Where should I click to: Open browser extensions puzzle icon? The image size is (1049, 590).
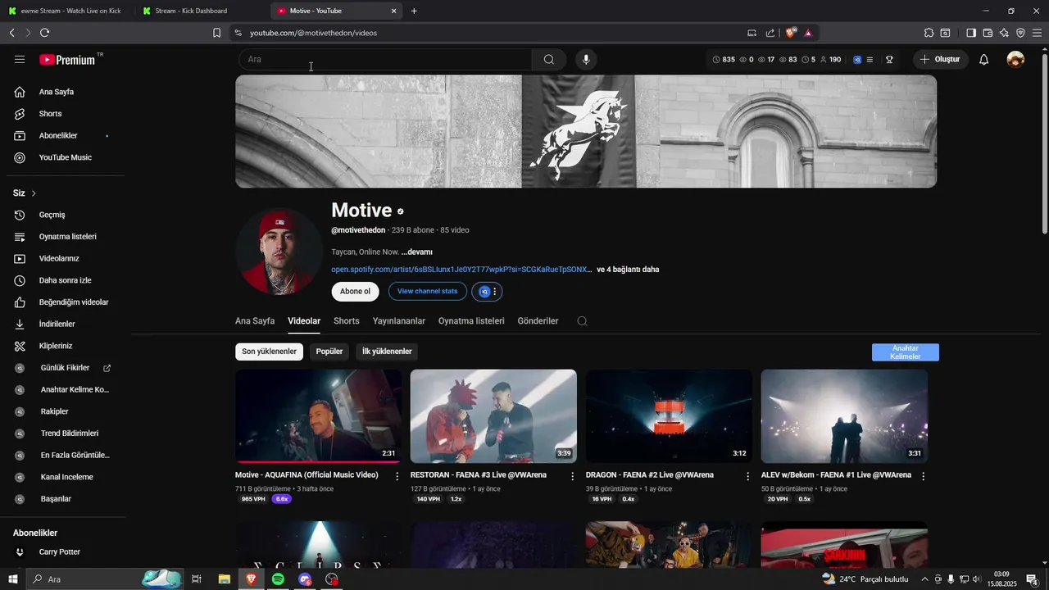929,33
